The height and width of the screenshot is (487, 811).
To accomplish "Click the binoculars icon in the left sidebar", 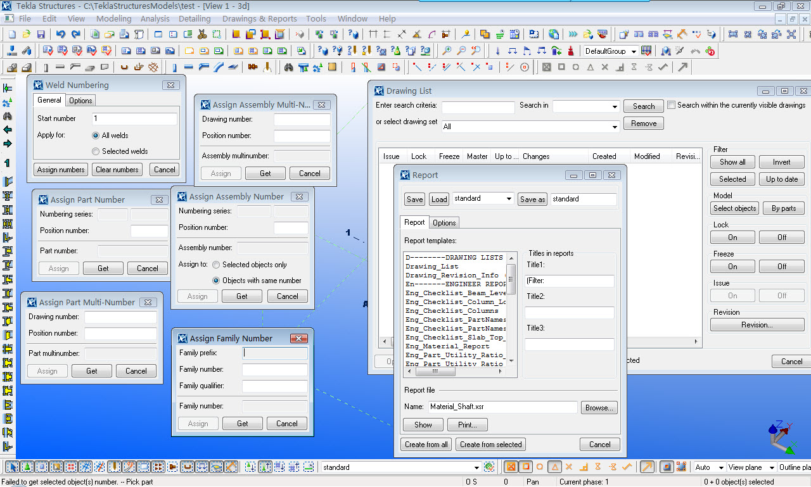I will point(8,116).
